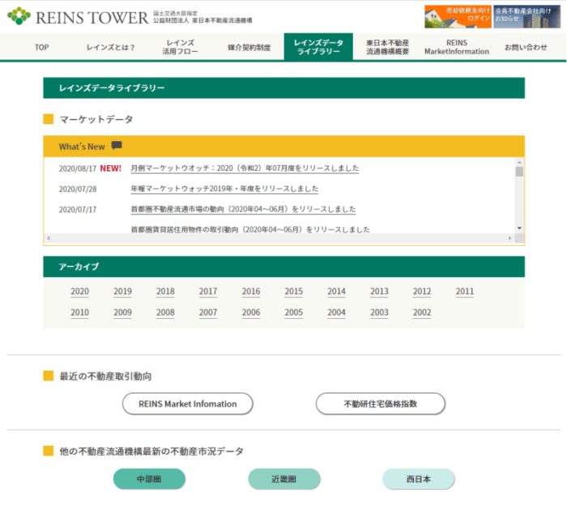Open the 2007 archive link
Viewport: 567px width, 506px height.
point(208,313)
